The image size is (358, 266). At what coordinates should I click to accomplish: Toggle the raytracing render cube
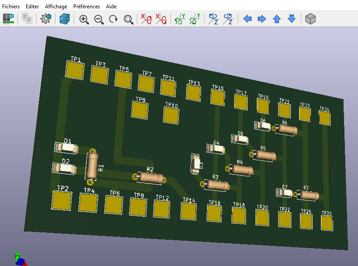pyautogui.click(x=65, y=19)
